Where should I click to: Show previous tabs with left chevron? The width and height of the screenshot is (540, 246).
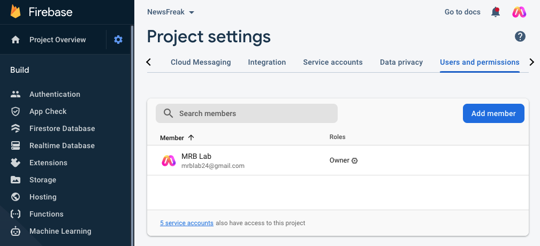(149, 62)
